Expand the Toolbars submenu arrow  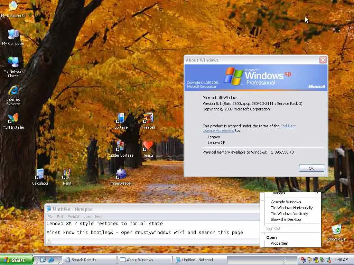[317, 193]
